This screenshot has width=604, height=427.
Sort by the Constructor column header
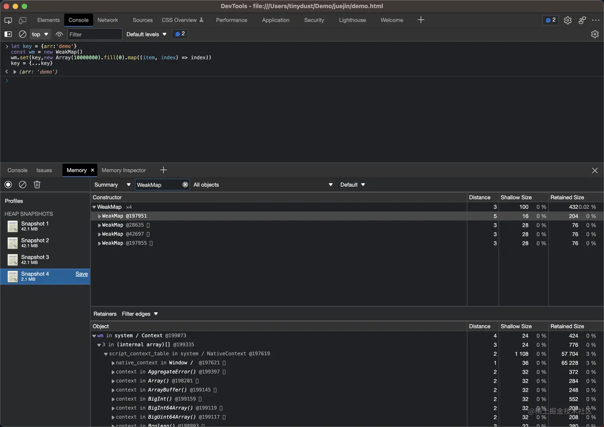click(278, 197)
